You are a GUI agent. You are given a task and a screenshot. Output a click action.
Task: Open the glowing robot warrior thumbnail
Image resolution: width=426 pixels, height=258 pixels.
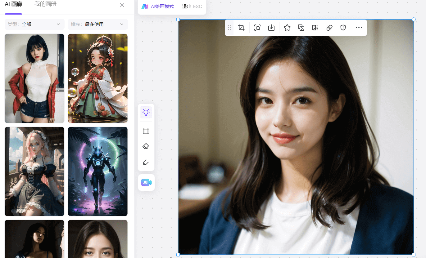point(98,171)
